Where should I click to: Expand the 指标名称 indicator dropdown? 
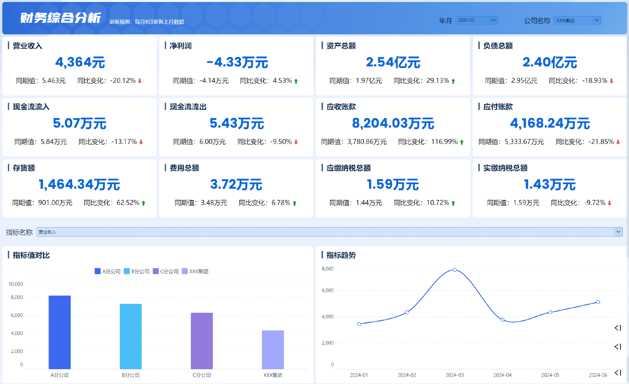pos(618,232)
